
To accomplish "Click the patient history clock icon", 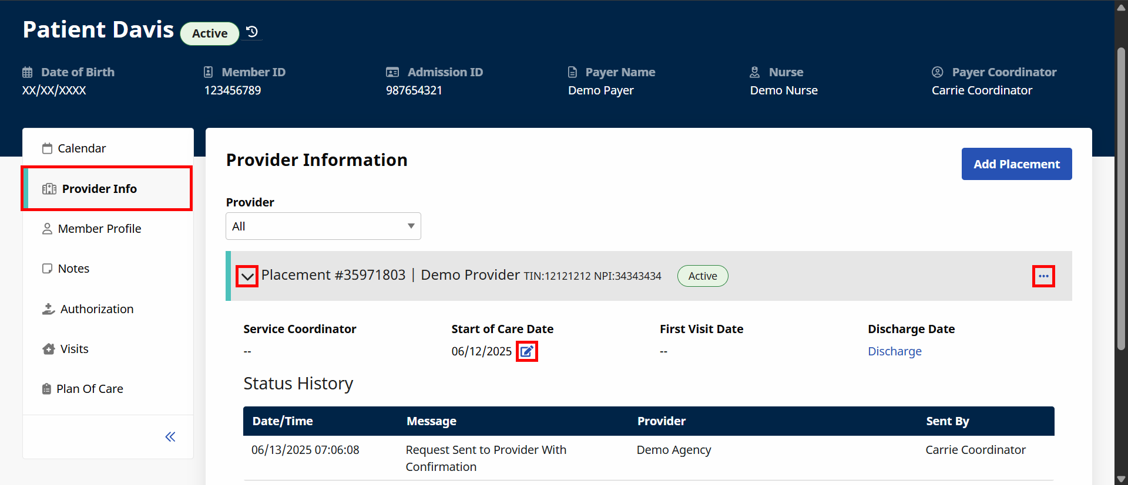I will point(252,32).
